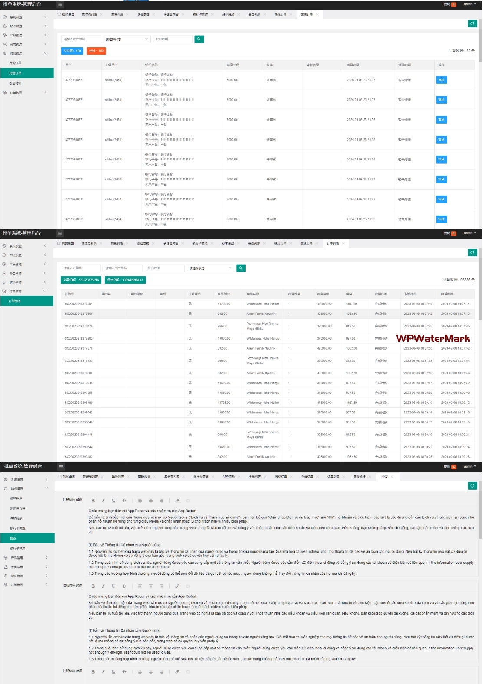
Task: Center align text in the first agreement editor
Action: (x=151, y=501)
